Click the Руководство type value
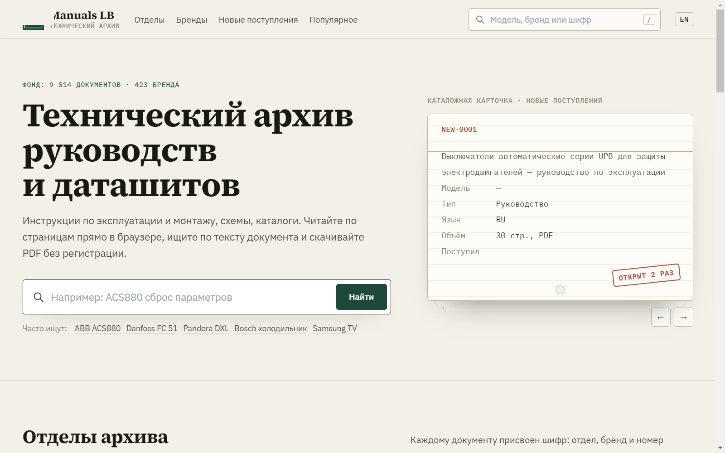Viewport: 725px width, 453px height. point(522,204)
